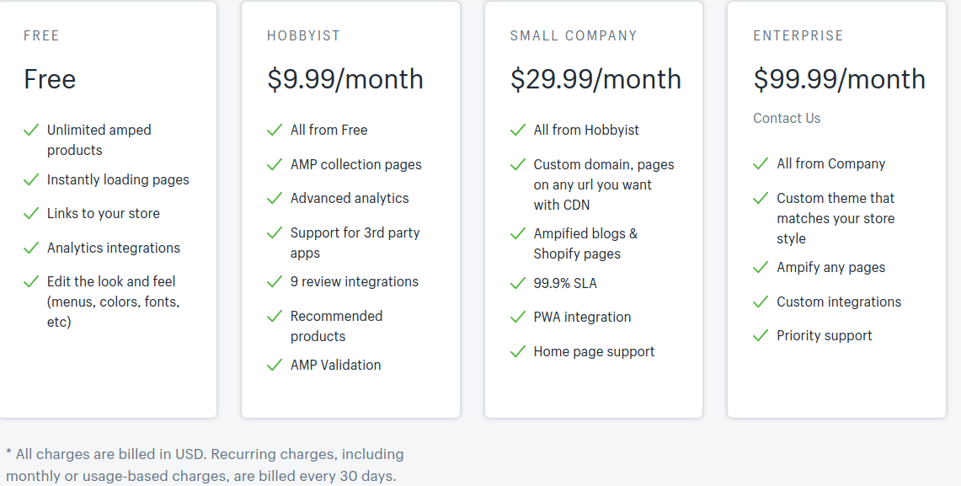Select the Small Company $29.99/month price
Screen dimensions: 961x486
(595, 79)
